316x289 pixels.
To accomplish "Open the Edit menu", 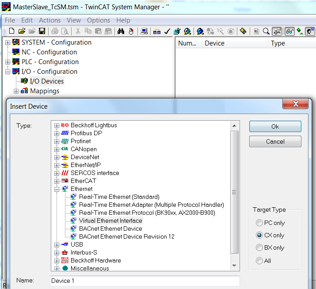I will pos(27,20).
